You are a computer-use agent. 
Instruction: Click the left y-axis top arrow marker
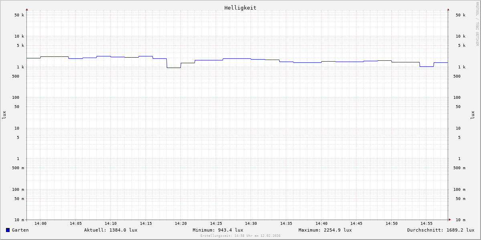pos(27,9)
